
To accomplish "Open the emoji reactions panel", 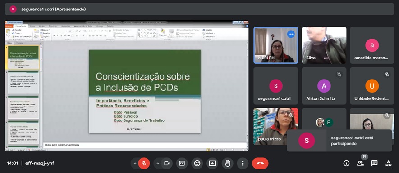I will 197,164.
